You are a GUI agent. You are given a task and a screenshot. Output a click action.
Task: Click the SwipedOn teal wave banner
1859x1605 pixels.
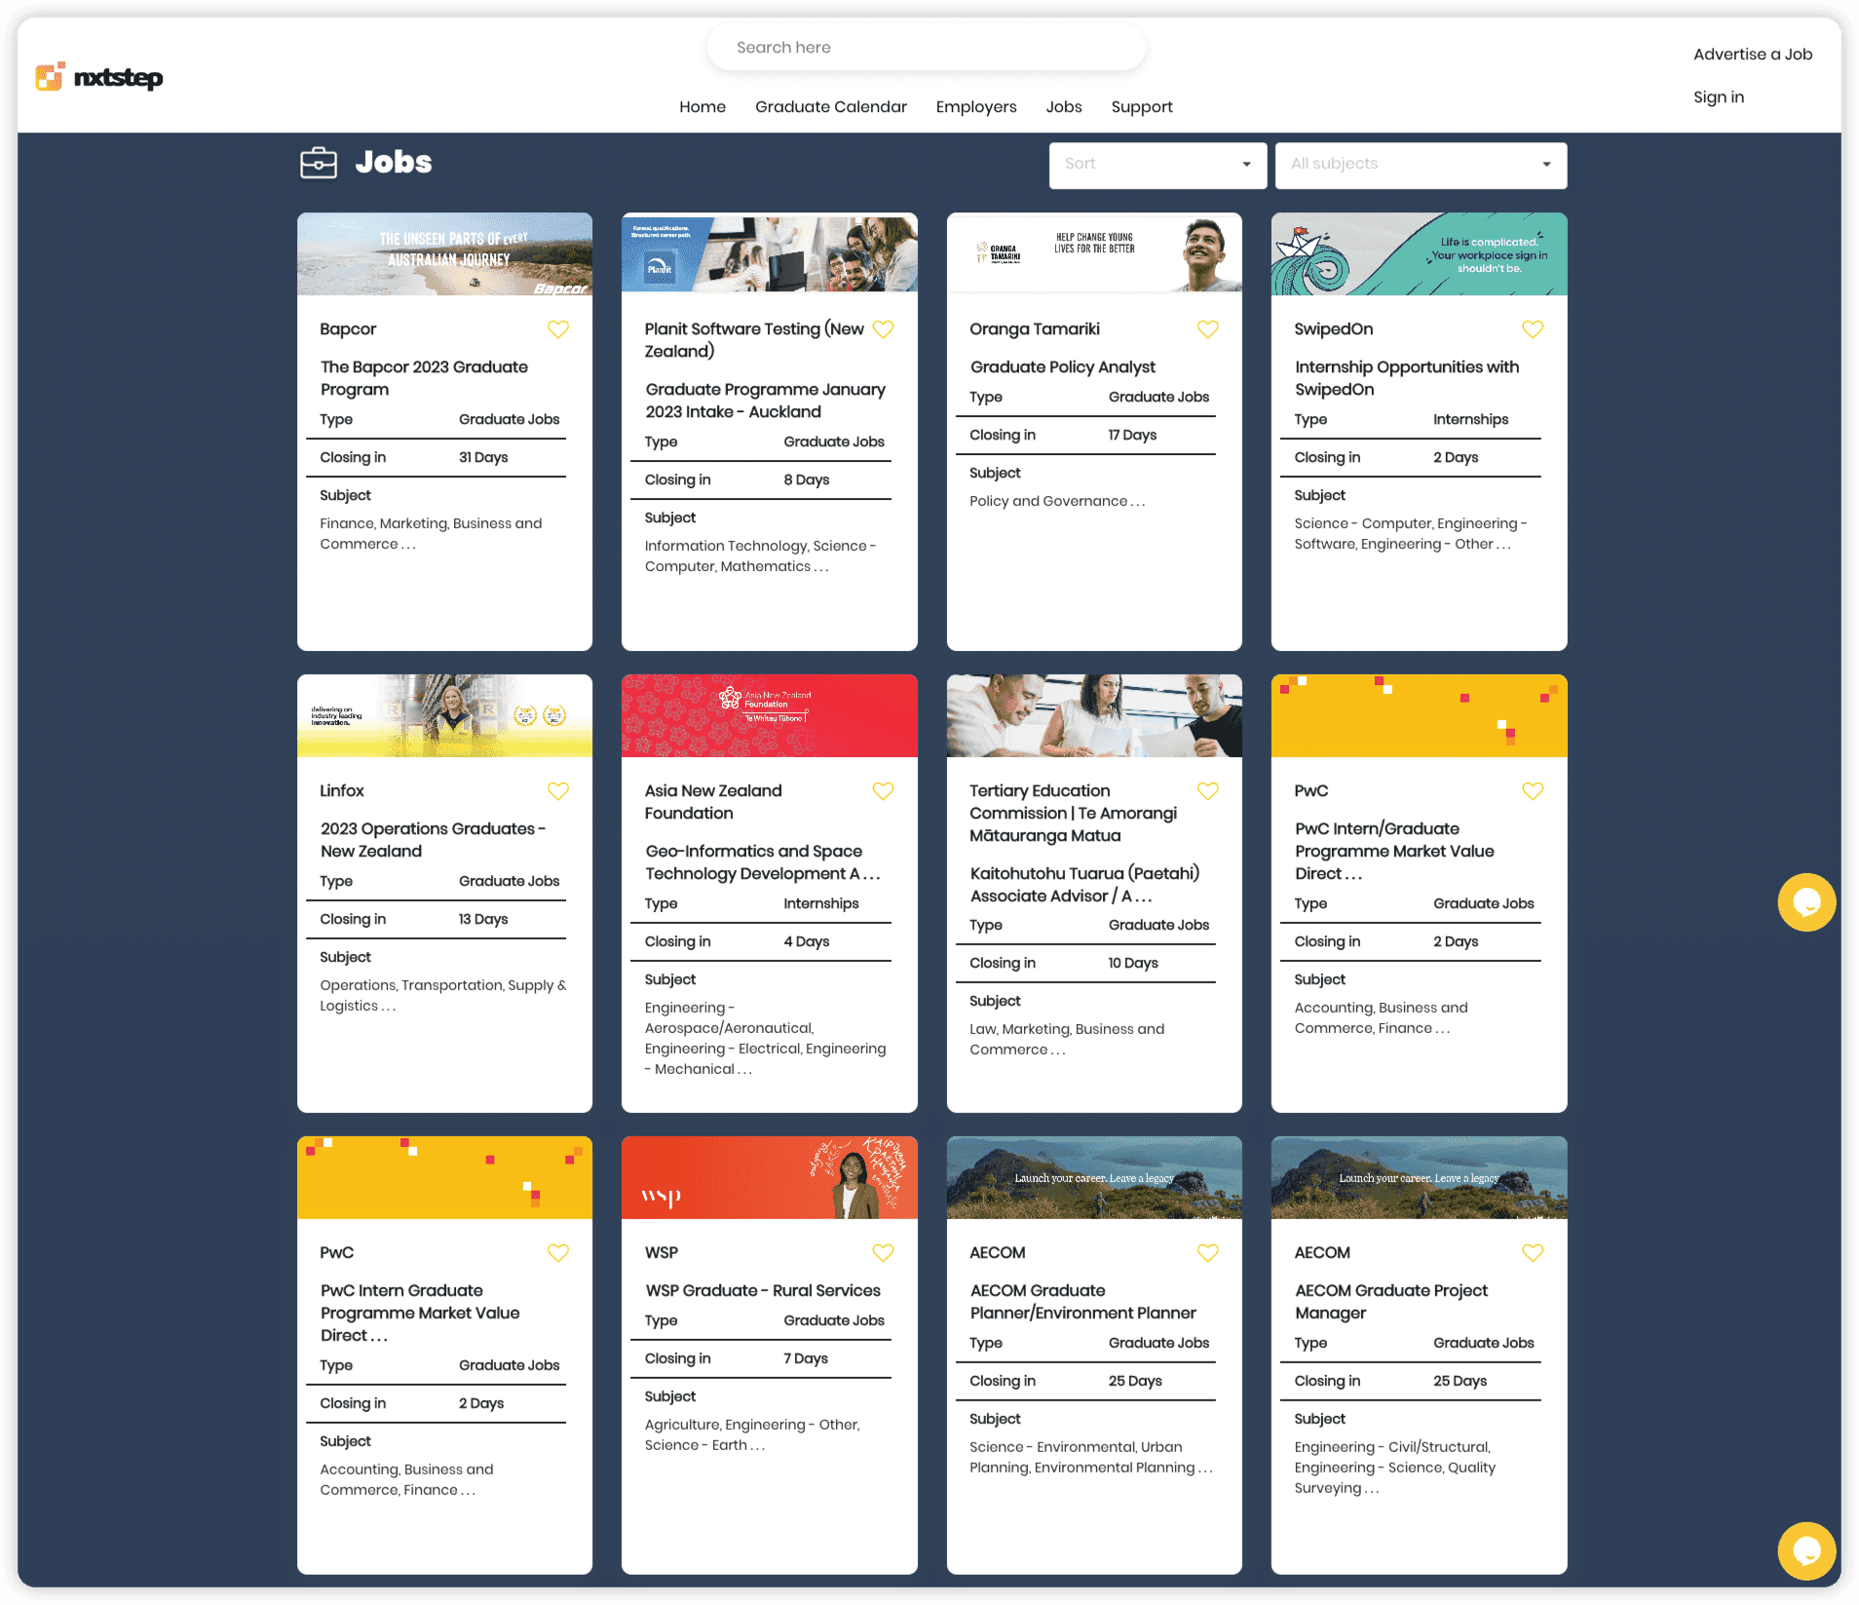(x=1420, y=254)
